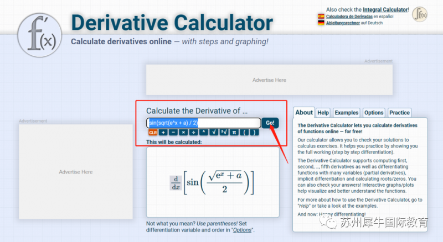Insert square root symbol
Image resolution: width=443 pixels, height=242 pixels.
point(214,133)
